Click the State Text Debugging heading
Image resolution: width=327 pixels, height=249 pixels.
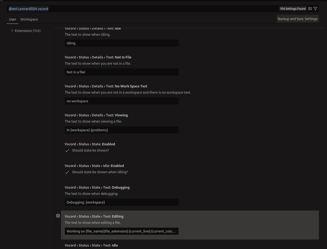click(x=97, y=187)
